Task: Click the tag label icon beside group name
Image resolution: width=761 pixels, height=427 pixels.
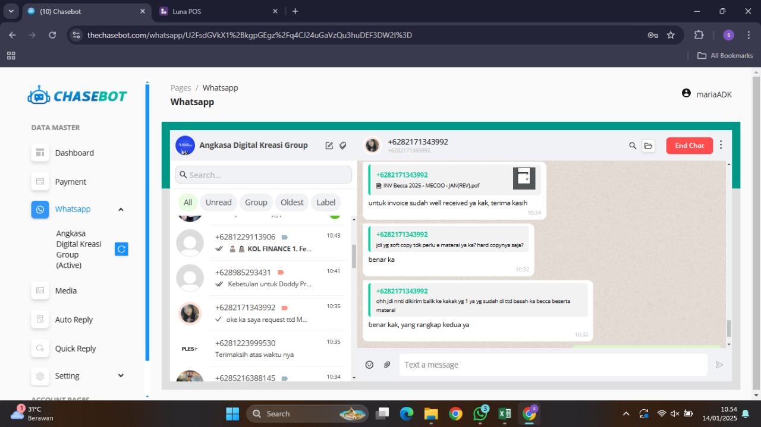Action: point(343,146)
